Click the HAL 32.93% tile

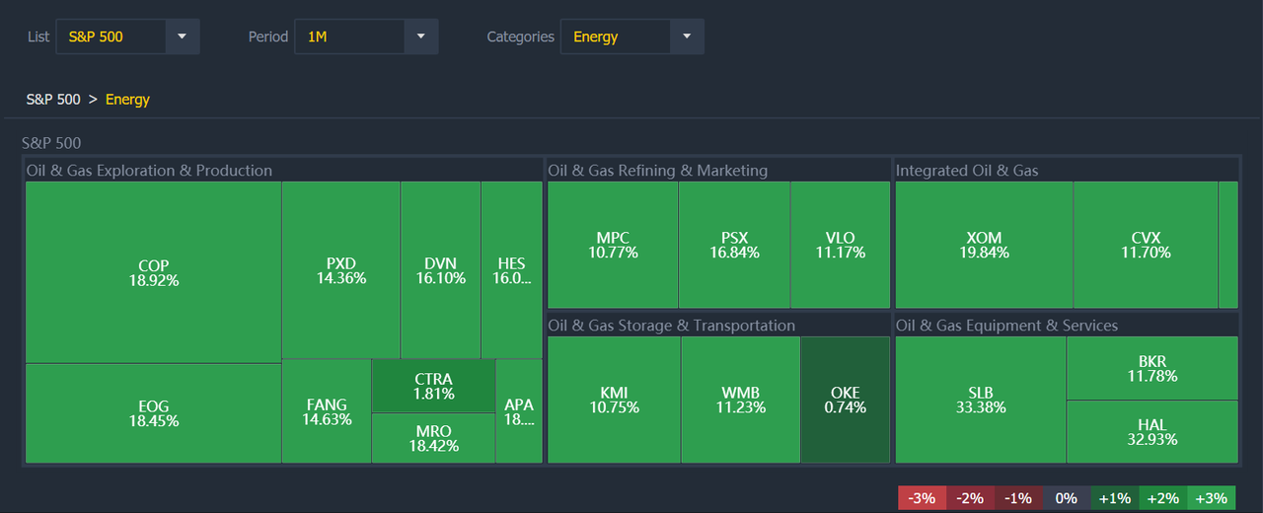coord(1152,432)
